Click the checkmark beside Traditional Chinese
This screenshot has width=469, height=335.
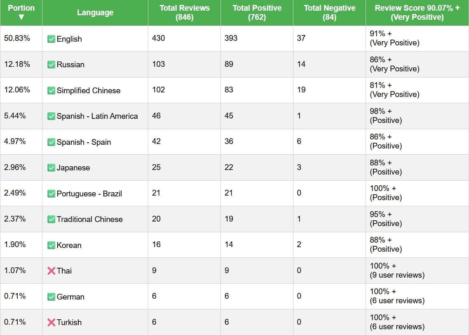pyautogui.click(x=51, y=219)
